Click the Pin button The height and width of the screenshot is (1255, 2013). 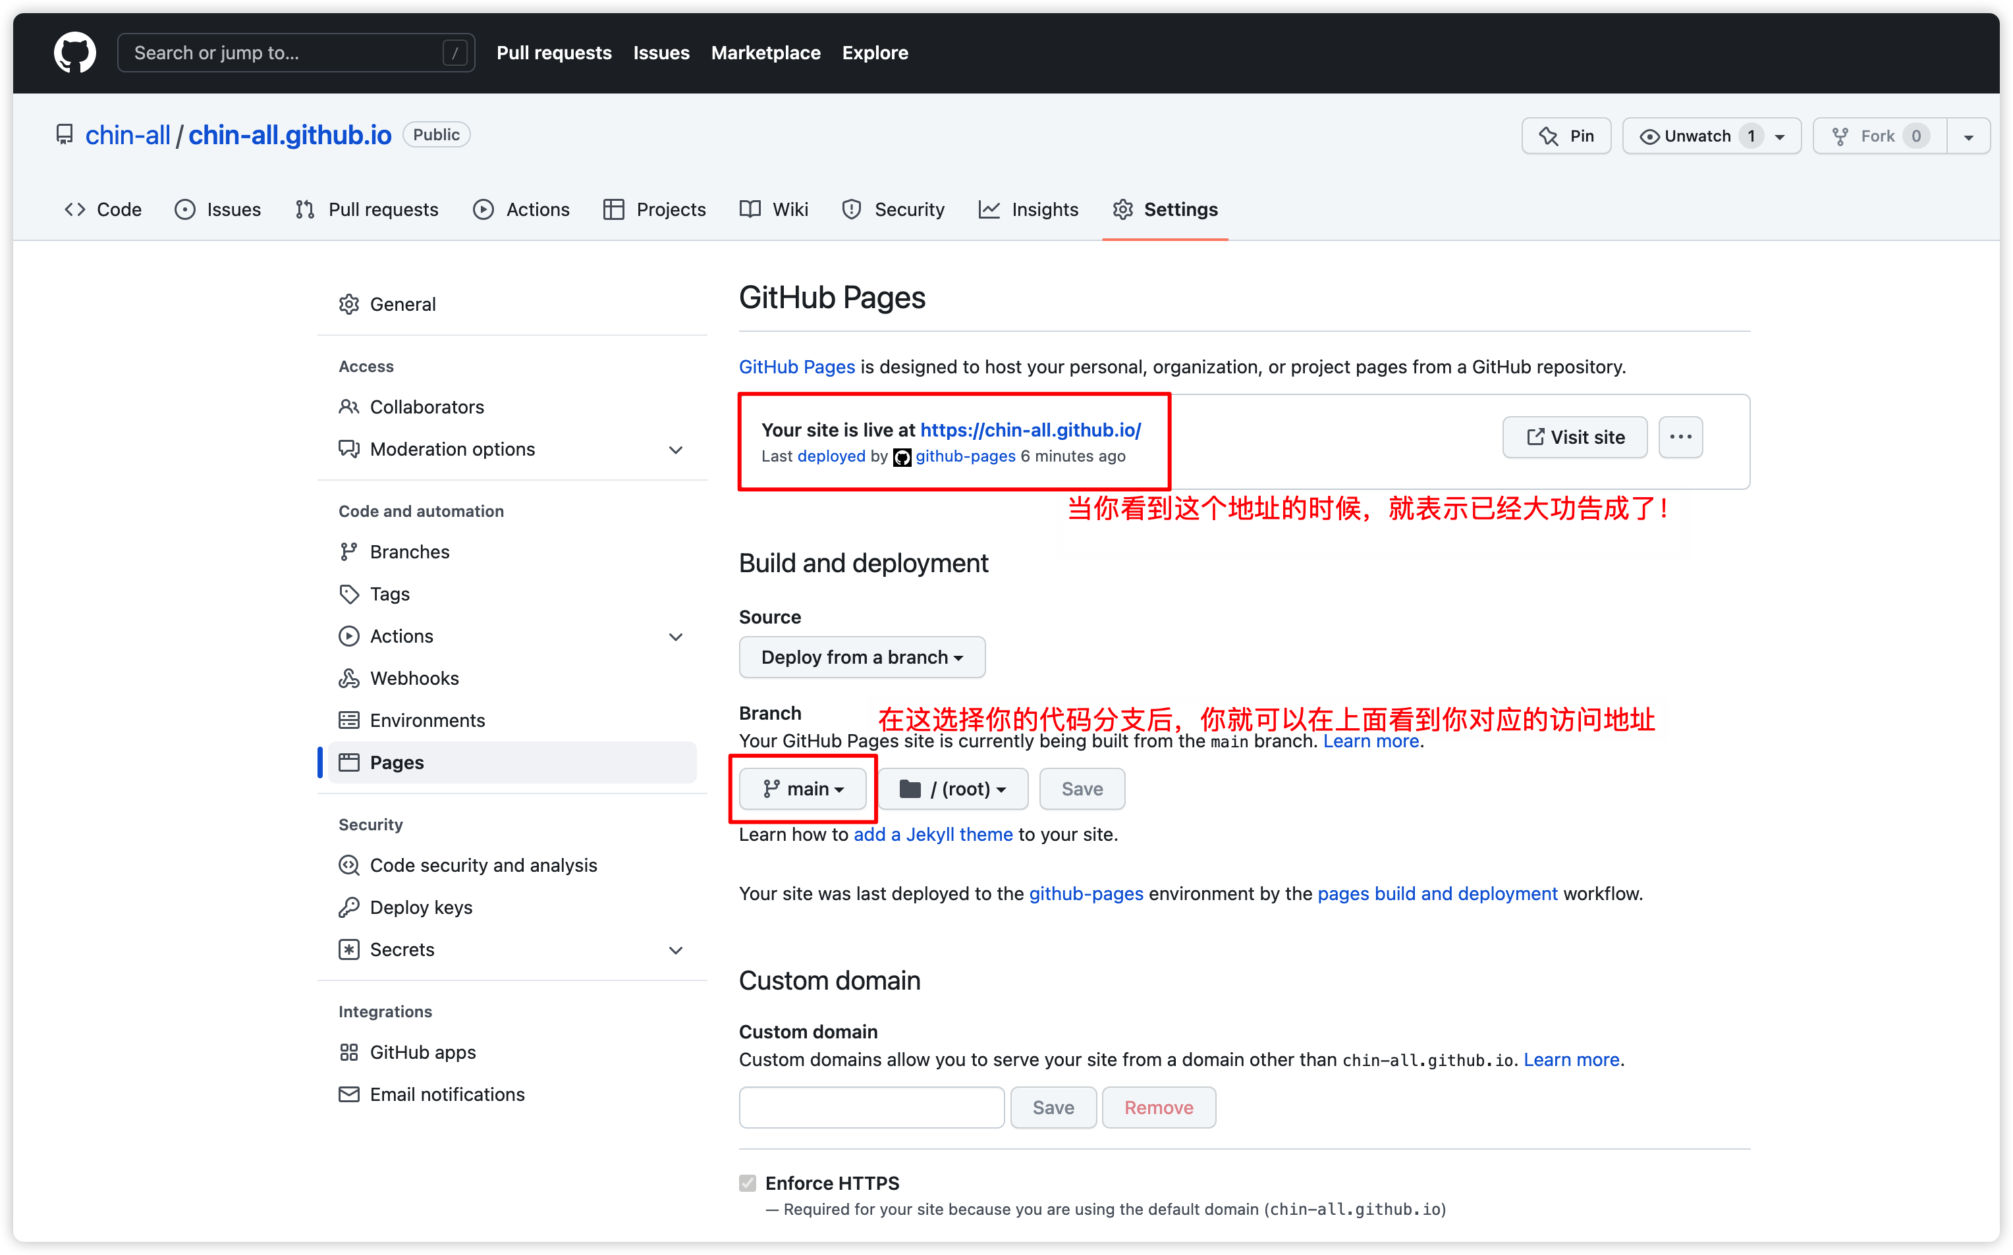1566,136
